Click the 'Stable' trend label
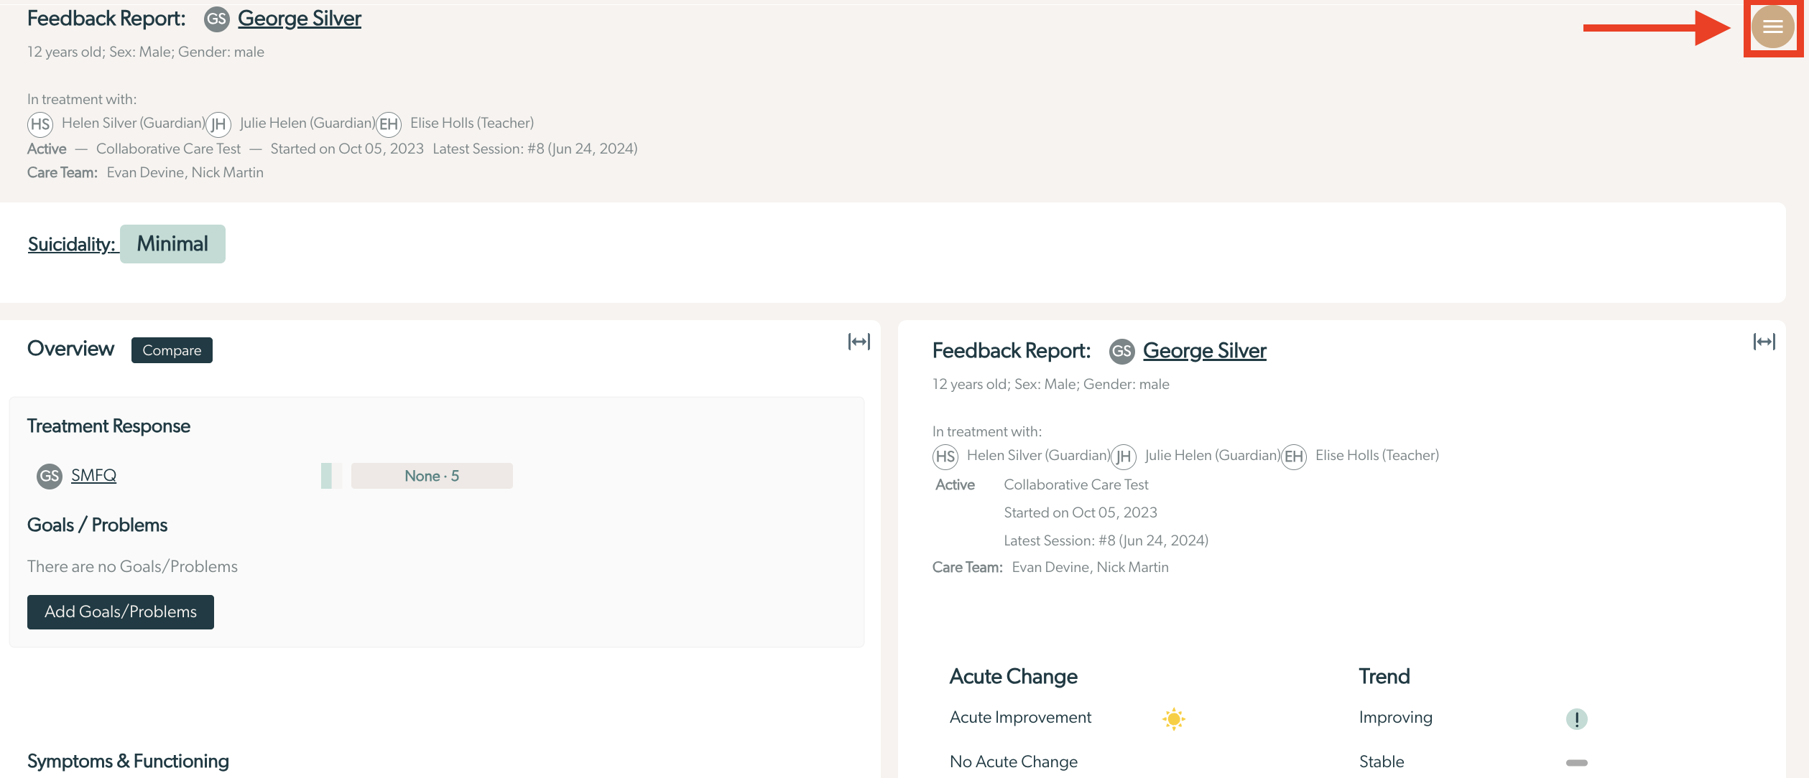The image size is (1809, 778). [x=1382, y=762]
